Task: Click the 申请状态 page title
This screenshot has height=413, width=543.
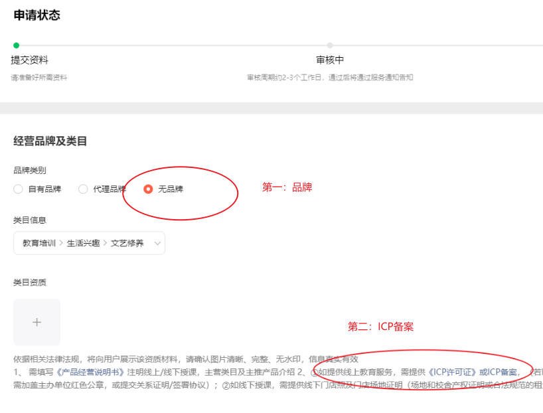Action: coord(37,15)
